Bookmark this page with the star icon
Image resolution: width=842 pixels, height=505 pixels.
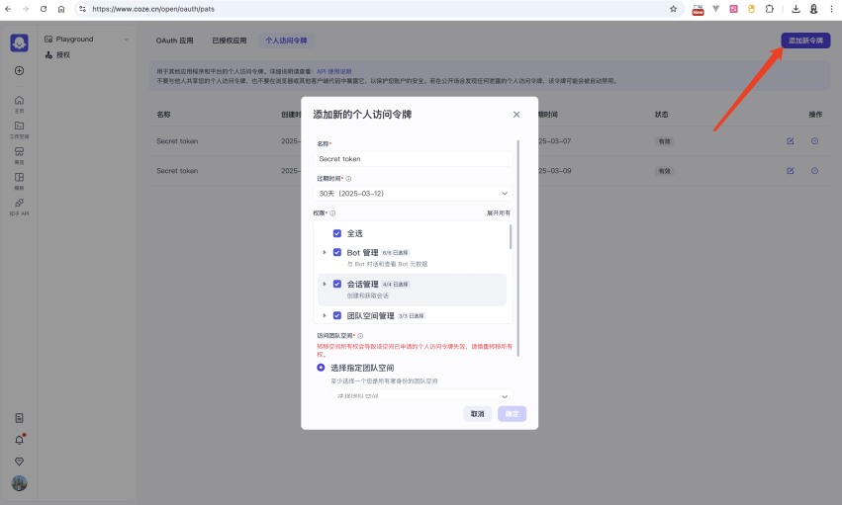[x=673, y=8]
